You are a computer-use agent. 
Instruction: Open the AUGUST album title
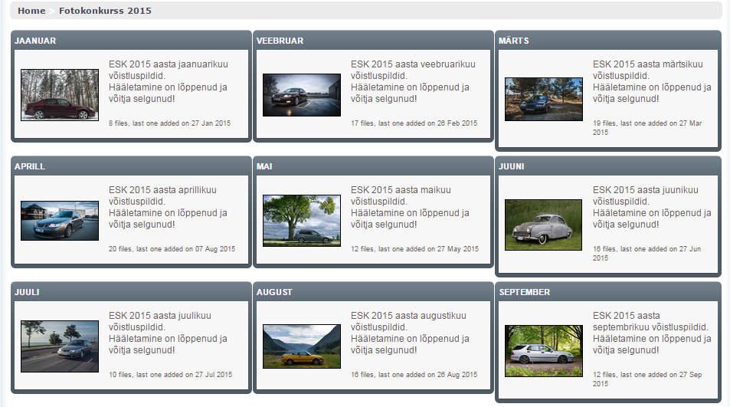pyautogui.click(x=274, y=292)
